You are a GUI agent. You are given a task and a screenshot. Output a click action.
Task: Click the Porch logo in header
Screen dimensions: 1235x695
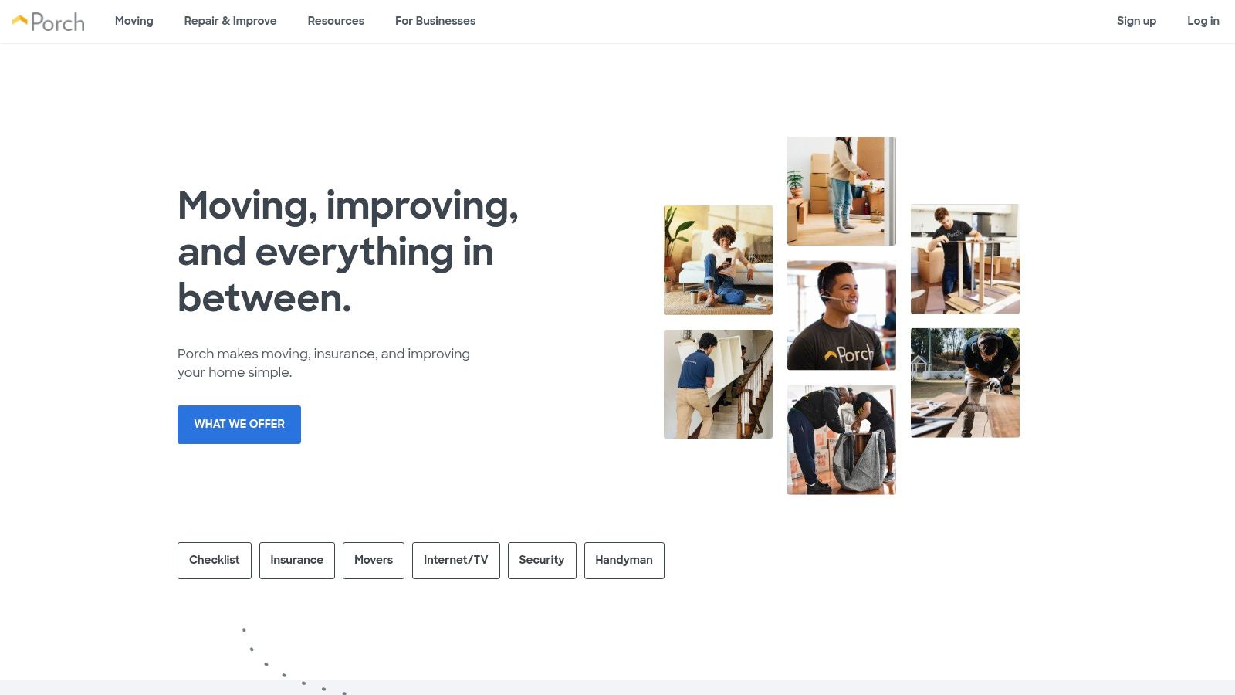coord(49,22)
